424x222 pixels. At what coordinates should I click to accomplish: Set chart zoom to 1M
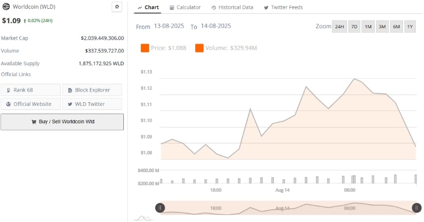point(368,27)
